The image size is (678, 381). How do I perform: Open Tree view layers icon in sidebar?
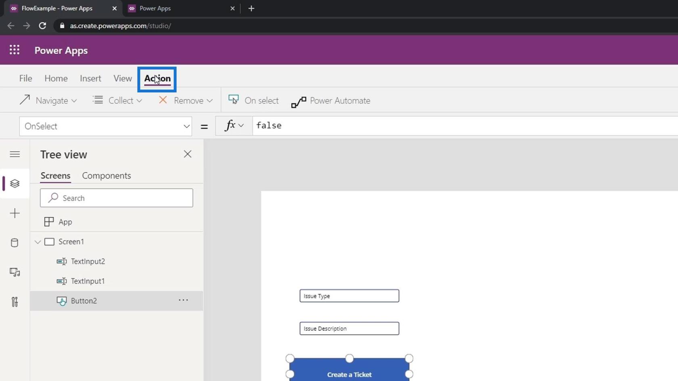point(15,183)
